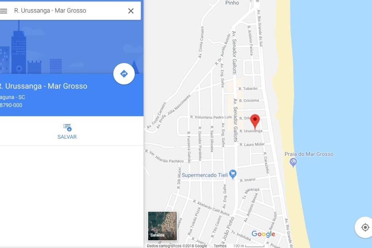Click the save list icon above SALVAR

click(67, 127)
